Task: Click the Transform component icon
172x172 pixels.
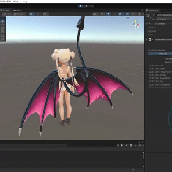Action: (x=150, y=24)
